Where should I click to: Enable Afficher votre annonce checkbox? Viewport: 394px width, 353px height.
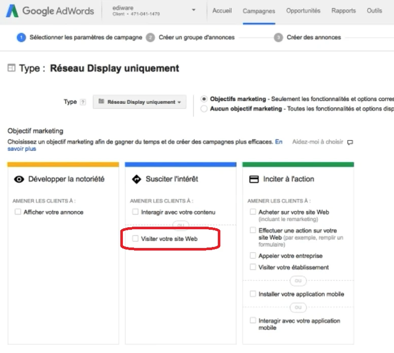(x=18, y=212)
